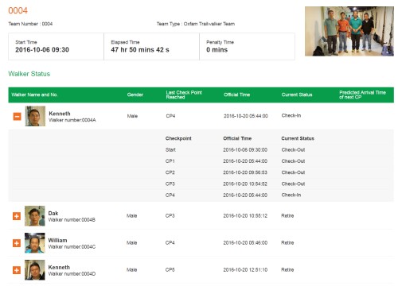Click the time 2016-10-20 10:54:52
The image size is (398, 286).
[245, 184]
